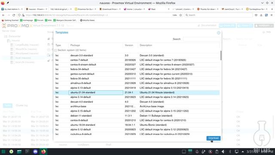Select the centos-8-default template

pos(137,121)
